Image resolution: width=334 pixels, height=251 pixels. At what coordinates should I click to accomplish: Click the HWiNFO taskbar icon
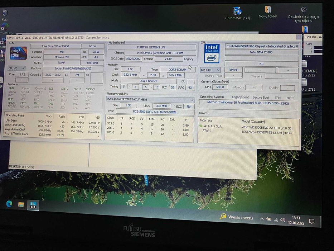point(33,205)
